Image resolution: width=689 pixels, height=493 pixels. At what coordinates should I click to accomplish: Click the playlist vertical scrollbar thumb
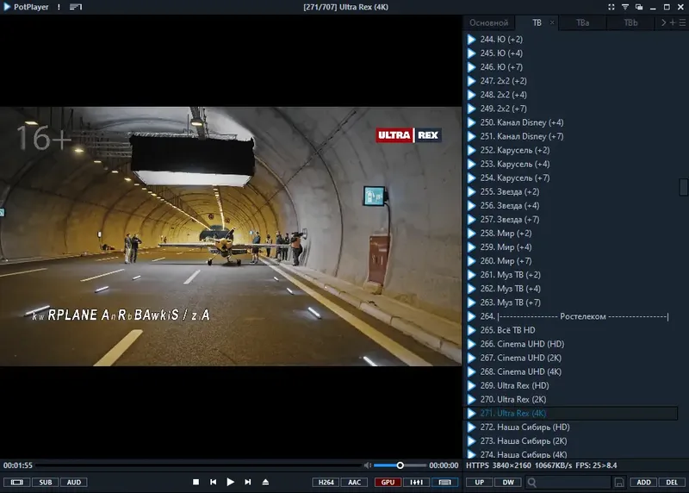tap(683, 187)
